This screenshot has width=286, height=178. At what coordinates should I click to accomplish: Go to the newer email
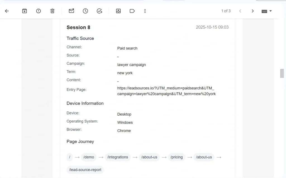pos(240,11)
